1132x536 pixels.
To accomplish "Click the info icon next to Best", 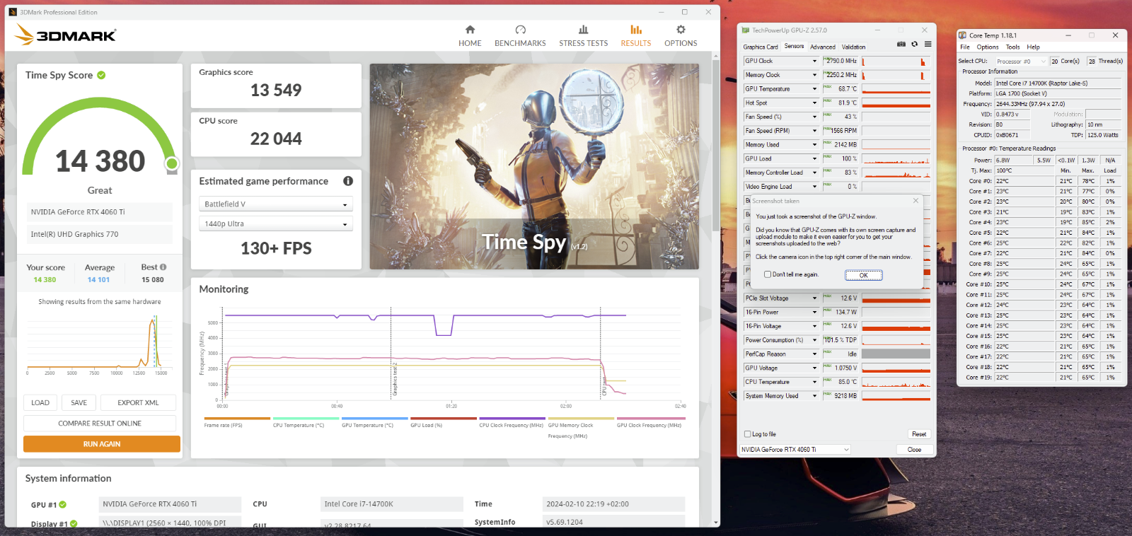I will (x=163, y=267).
